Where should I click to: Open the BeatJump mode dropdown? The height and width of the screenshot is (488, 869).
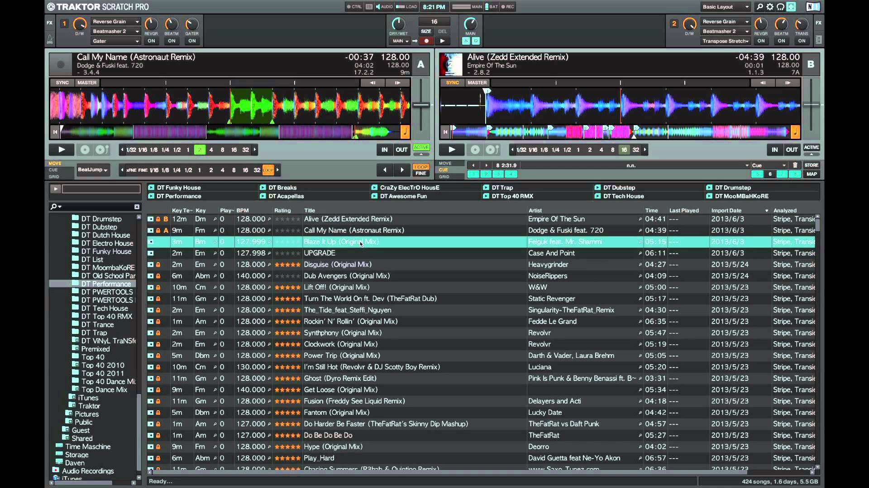click(x=94, y=170)
